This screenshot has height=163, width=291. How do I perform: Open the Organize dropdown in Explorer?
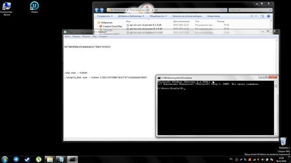105,16
